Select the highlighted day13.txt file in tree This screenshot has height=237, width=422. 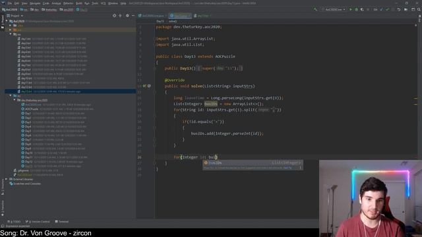70,92
